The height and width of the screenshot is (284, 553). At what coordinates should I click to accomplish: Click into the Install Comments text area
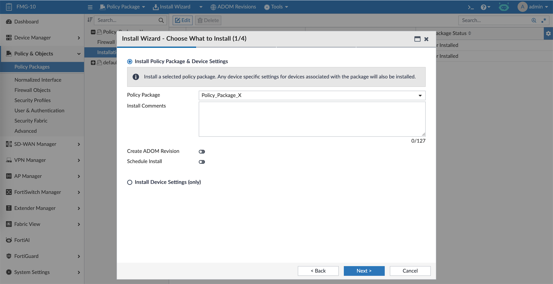[312, 119]
